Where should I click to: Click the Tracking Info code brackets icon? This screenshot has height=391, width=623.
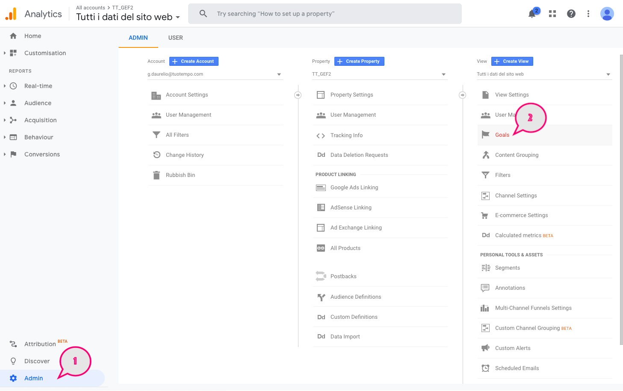tap(321, 136)
